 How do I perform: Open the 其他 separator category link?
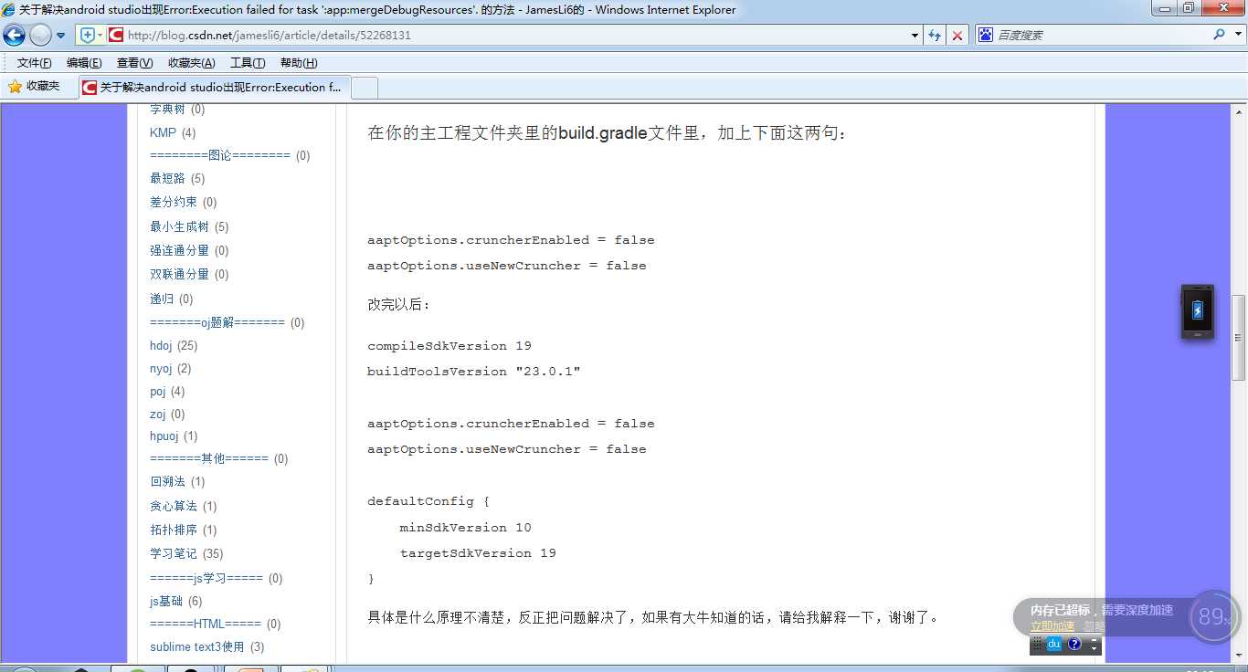(209, 458)
